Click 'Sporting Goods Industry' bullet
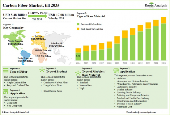Screen dimensions: 170x115 coord(129,92)
